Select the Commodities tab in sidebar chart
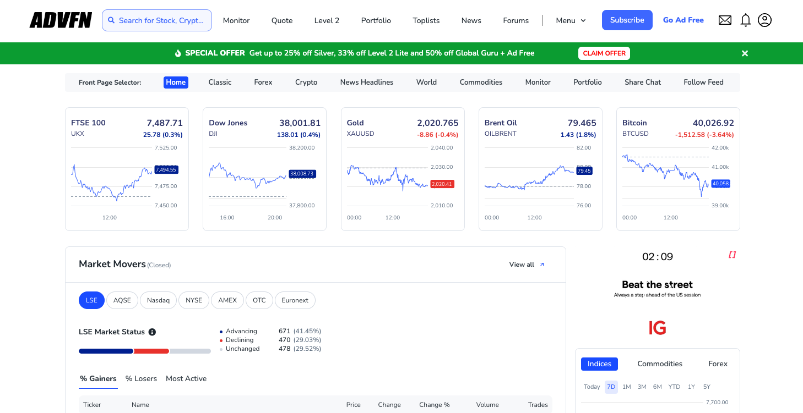 (660, 364)
